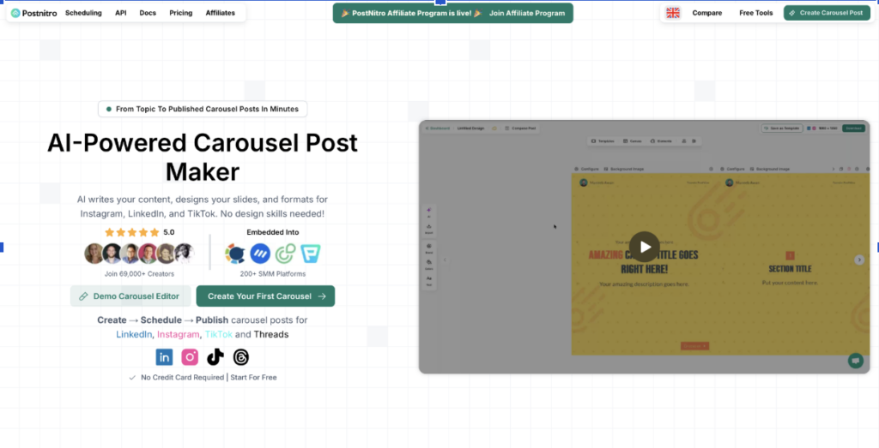Click the Join Affiliate Program banner button
Image resolution: width=879 pixels, height=448 pixels.
coord(527,13)
